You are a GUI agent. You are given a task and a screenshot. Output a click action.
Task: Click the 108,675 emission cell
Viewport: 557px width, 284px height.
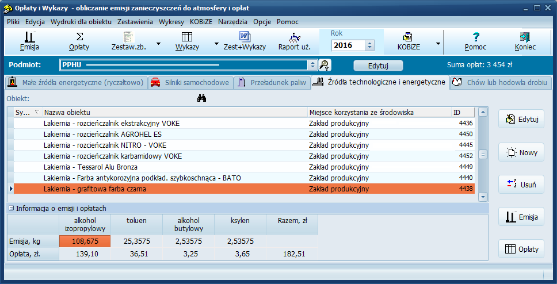pos(85,241)
